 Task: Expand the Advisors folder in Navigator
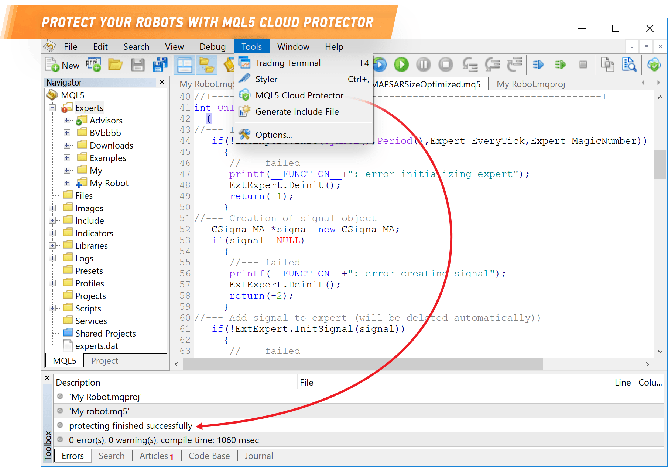pos(67,120)
